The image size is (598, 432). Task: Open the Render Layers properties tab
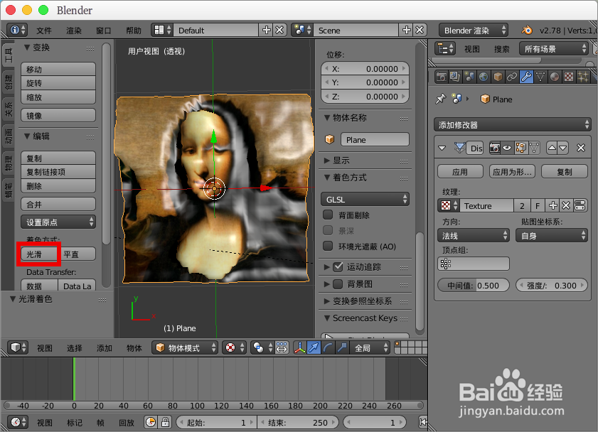tap(455, 77)
